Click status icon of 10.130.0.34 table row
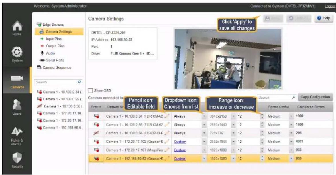 pos(97,116)
